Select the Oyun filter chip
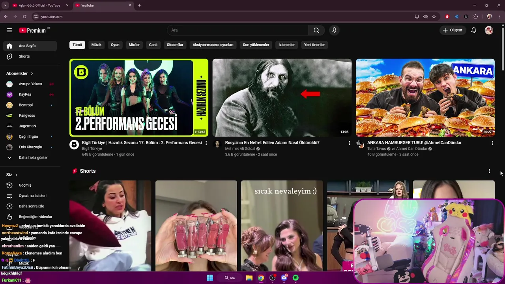The width and height of the screenshot is (505, 284). click(115, 45)
